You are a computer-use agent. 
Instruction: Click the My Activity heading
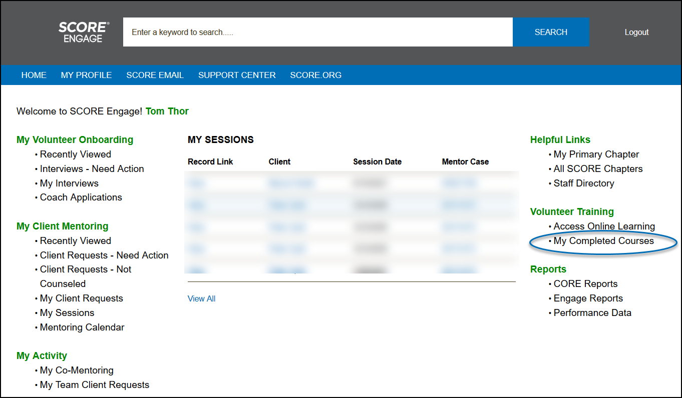[42, 356]
